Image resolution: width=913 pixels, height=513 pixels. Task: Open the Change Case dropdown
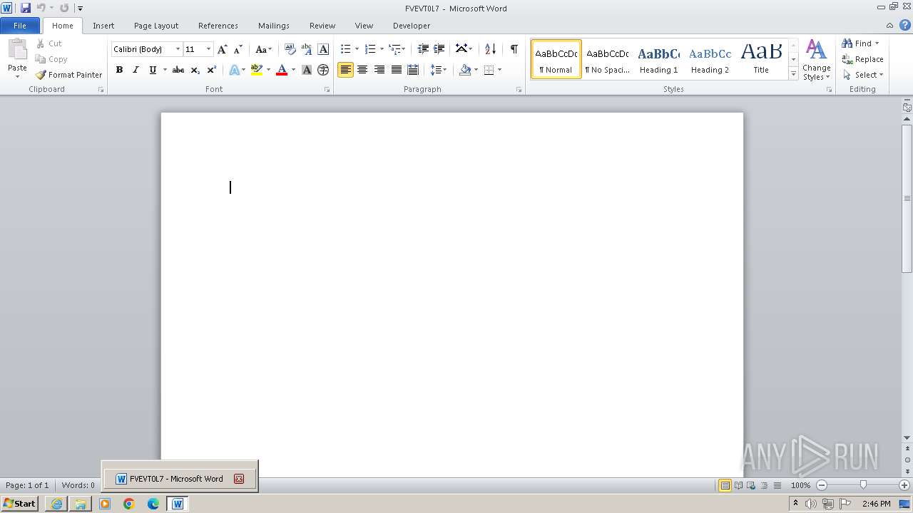(264, 49)
